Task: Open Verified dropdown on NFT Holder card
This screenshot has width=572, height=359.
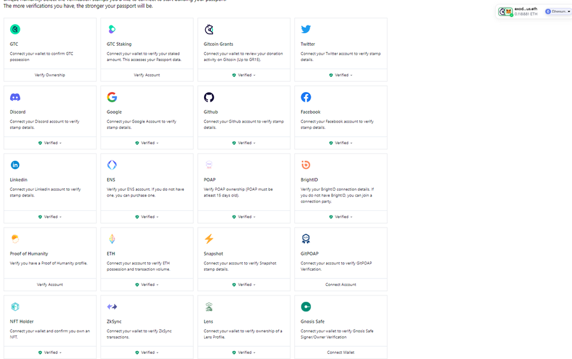Action: tap(50, 353)
